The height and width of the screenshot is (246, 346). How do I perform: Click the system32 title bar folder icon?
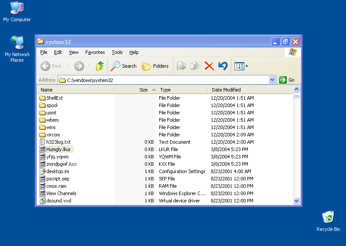(40, 41)
